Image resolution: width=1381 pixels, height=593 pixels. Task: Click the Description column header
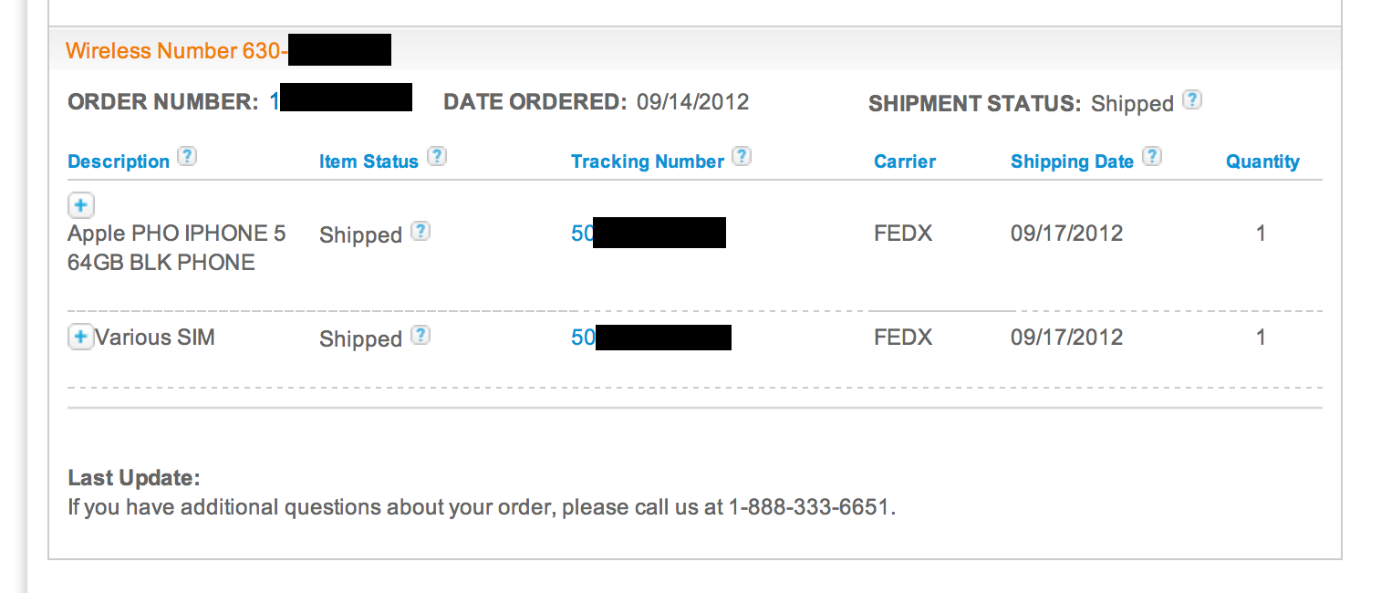119,161
